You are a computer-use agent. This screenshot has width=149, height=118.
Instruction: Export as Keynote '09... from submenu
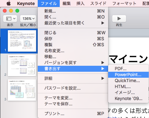128,98
